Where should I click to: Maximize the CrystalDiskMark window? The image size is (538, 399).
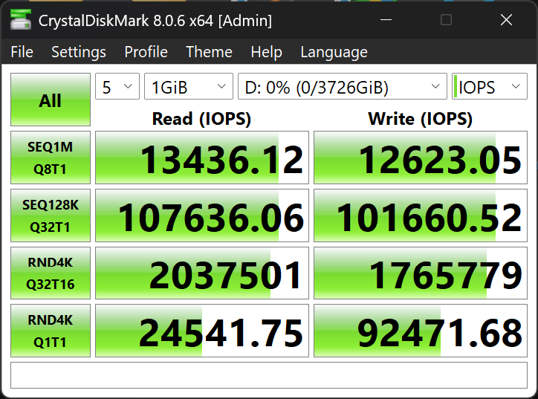(446, 20)
